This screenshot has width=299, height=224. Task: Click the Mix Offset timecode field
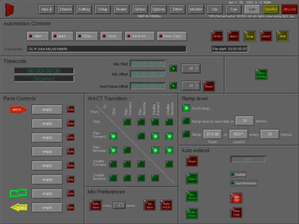point(148,74)
